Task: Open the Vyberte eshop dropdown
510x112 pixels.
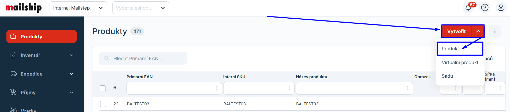Action: tap(140, 8)
